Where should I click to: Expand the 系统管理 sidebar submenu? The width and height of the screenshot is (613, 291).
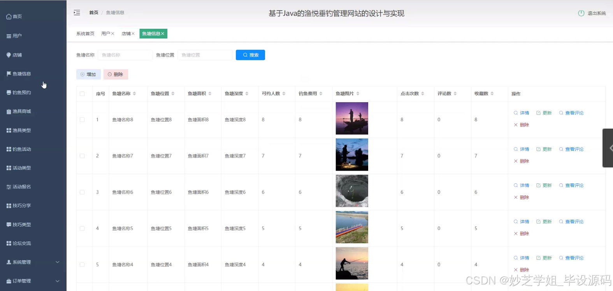33,262
